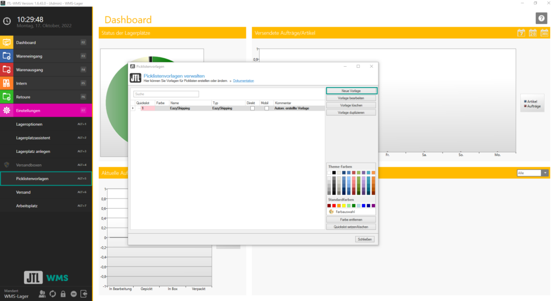Click the Neue Vorlage button
Screen dimensions: 556x301
[351, 91]
